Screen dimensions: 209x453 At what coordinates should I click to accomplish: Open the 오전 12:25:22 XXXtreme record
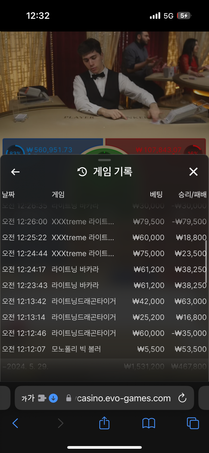click(x=104, y=238)
